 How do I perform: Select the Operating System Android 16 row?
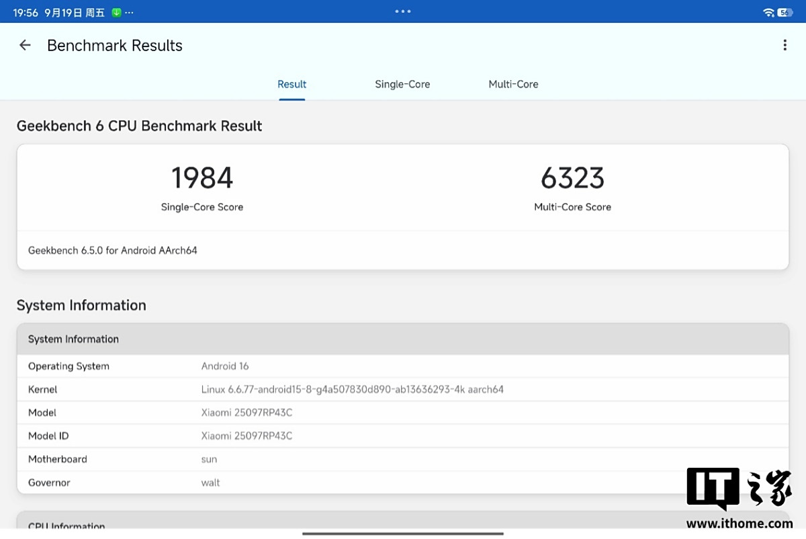[403, 366]
